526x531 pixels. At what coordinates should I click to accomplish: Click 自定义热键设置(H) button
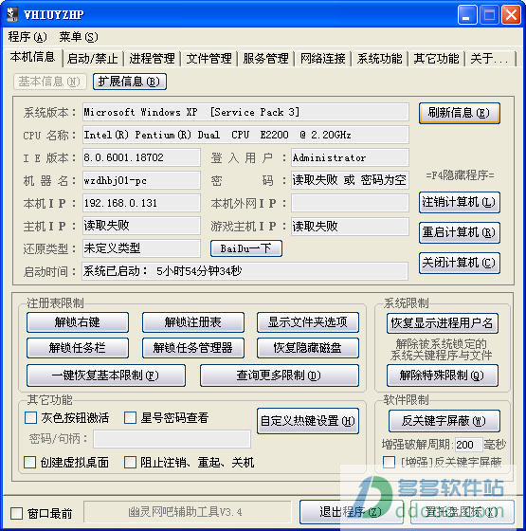tap(308, 421)
